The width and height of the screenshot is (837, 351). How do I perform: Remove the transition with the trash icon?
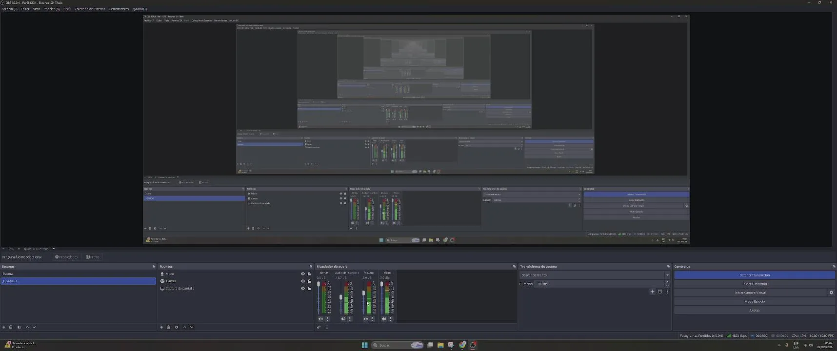point(660,292)
